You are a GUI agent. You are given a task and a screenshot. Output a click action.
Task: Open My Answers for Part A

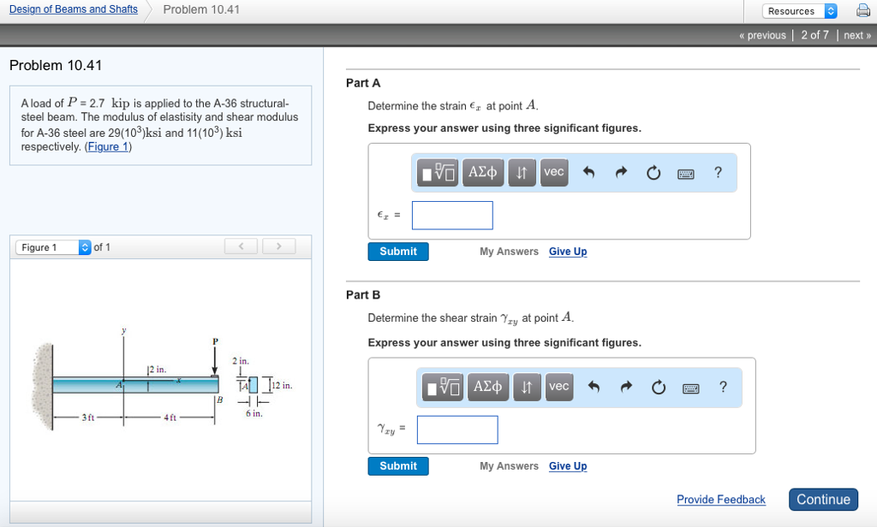tap(509, 252)
